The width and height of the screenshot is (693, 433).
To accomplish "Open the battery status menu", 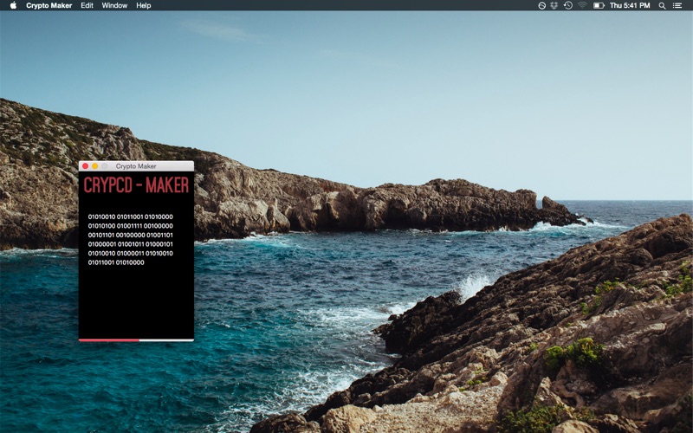I will coord(599,5).
